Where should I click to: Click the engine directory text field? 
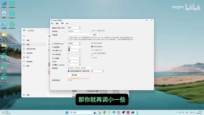tap(79, 35)
